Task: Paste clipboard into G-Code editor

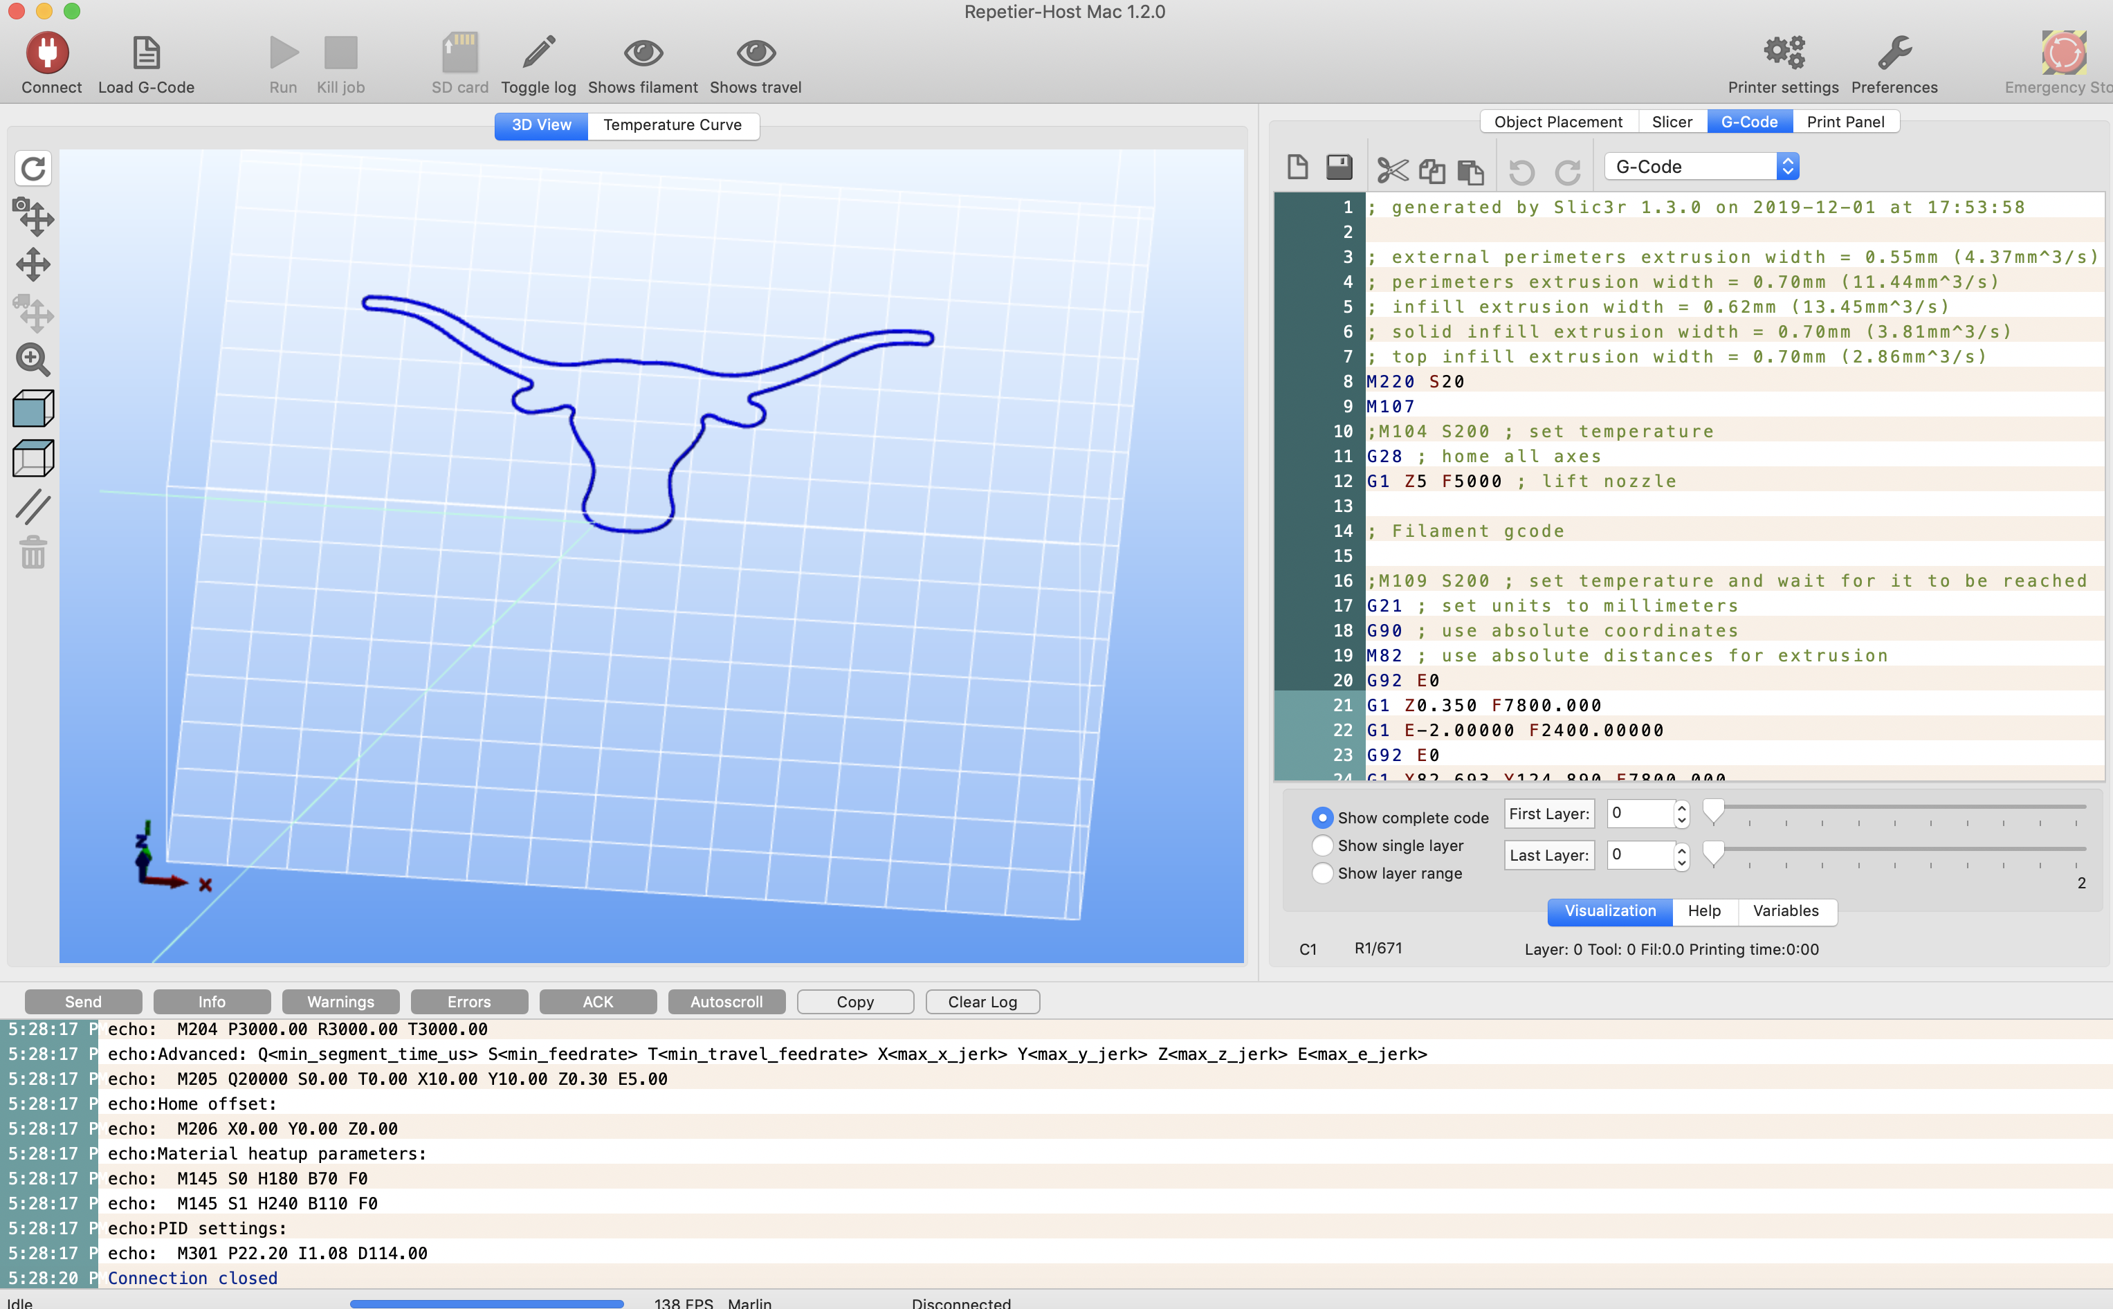Action: 1470,172
